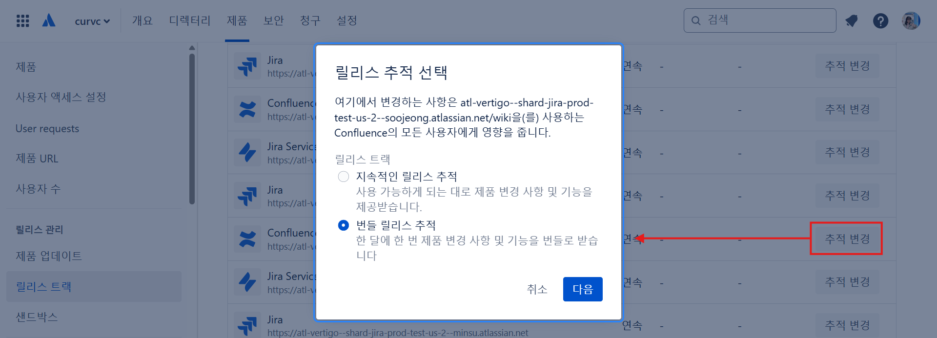This screenshot has height=338, width=937.
Task: Click 추적 변경 in second Jira Service row
Action: pos(847,282)
